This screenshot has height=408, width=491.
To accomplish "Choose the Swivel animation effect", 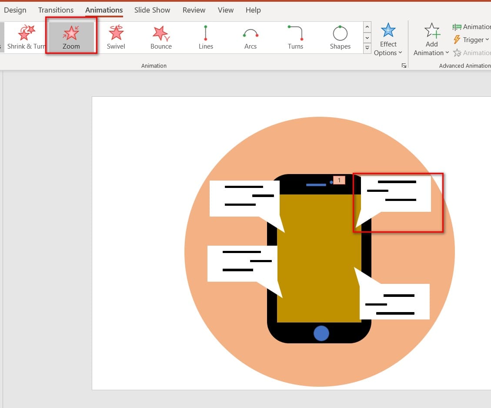I will [116, 37].
